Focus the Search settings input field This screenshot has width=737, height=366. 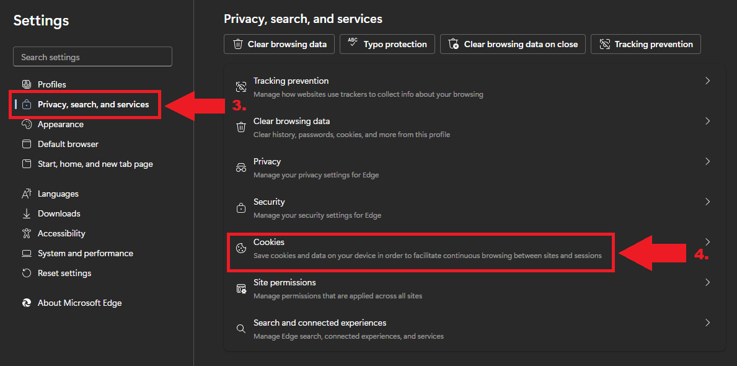pos(92,56)
